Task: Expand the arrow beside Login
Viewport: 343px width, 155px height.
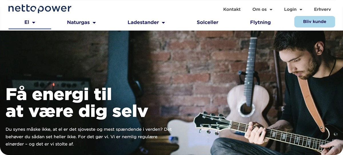Action: pyautogui.click(x=301, y=10)
